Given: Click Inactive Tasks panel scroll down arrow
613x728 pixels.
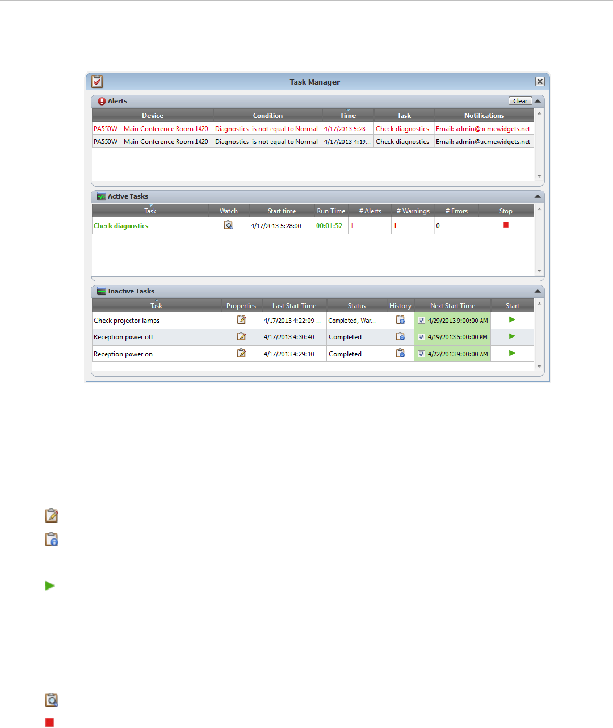Looking at the screenshot, I should point(539,367).
